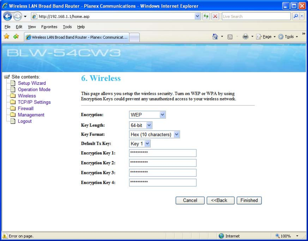308x241 pixels.
Task: Click the Live Search magnifier icon
Action: [x=295, y=16]
